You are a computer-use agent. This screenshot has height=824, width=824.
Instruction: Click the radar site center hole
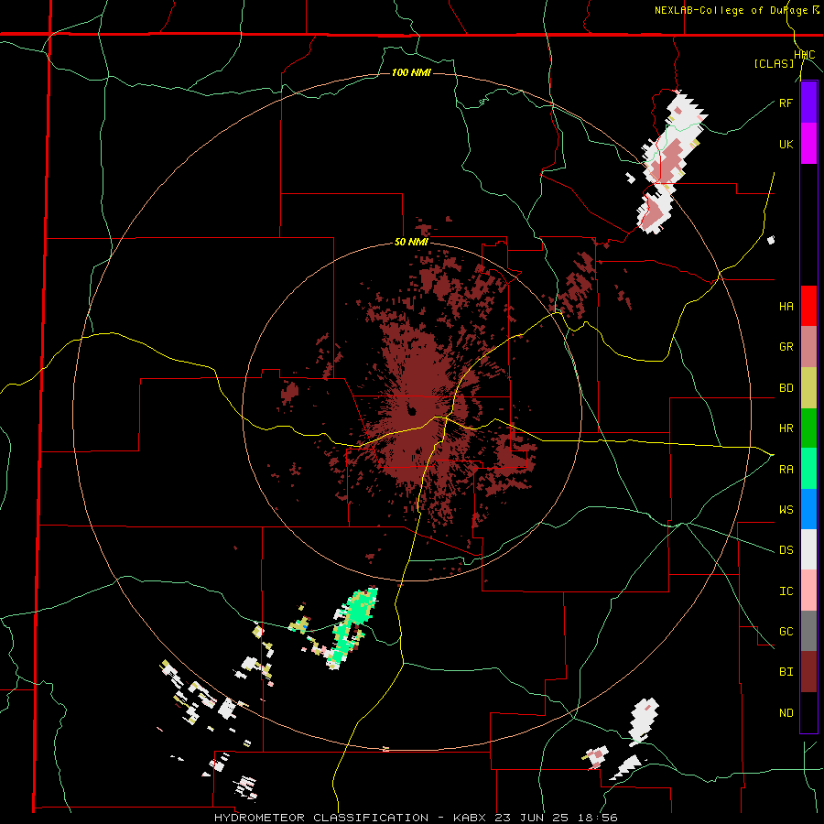(411, 411)
